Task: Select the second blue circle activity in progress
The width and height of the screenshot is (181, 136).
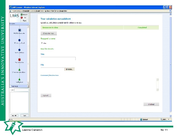Action: [19, 40]
